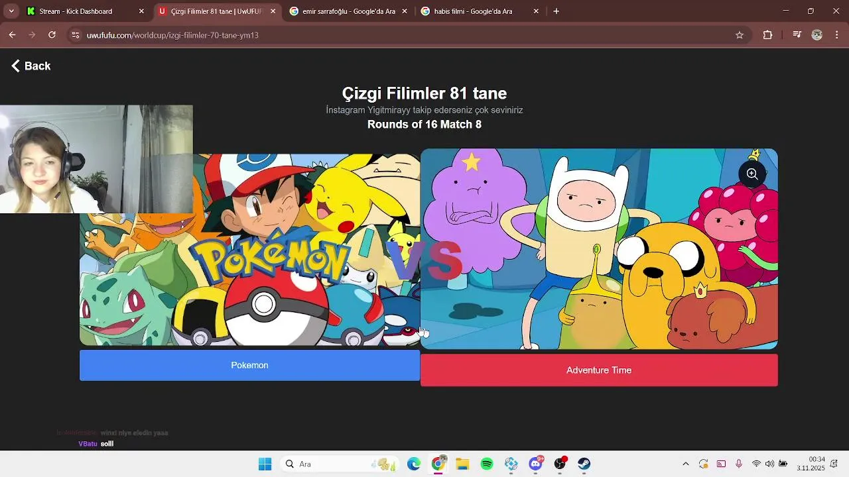The width and height of the screenshot is (849, 477).
Task: Vote for Pokemon with the blue button
Action: point(249,365)
